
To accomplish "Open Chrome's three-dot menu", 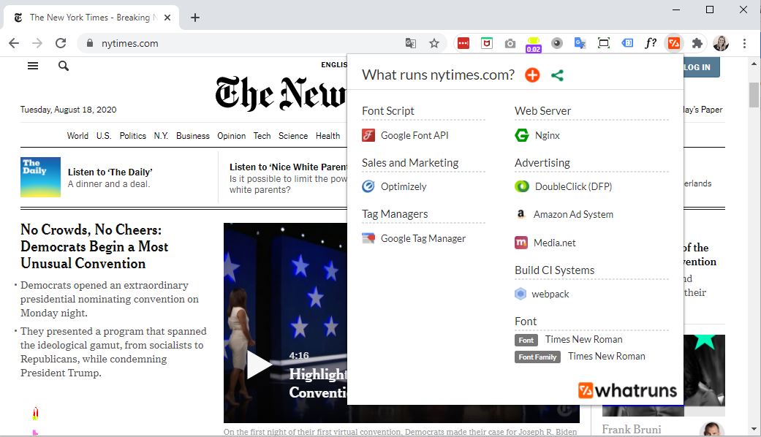I will pyautogui.click(x=744, y=43).
